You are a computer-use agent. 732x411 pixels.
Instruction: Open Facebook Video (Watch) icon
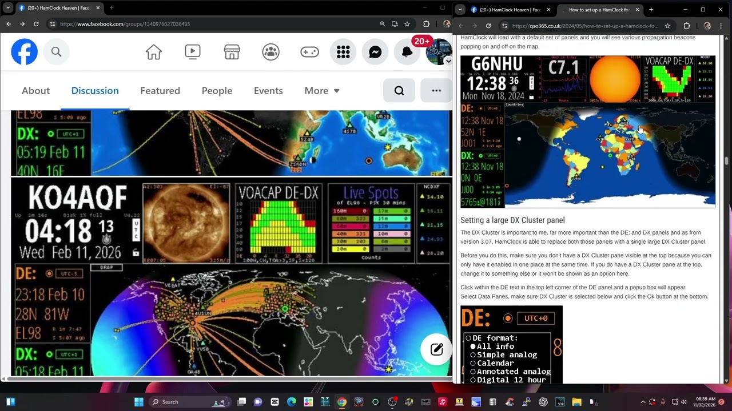point(193,52)
